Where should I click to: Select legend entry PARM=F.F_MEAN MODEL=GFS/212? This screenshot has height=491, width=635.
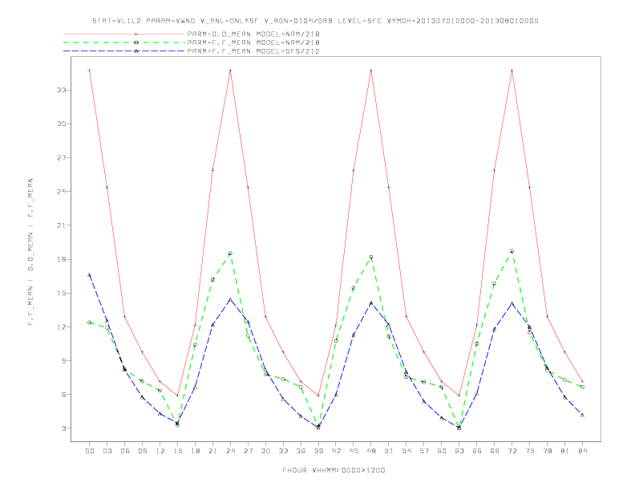click(253, 51)
